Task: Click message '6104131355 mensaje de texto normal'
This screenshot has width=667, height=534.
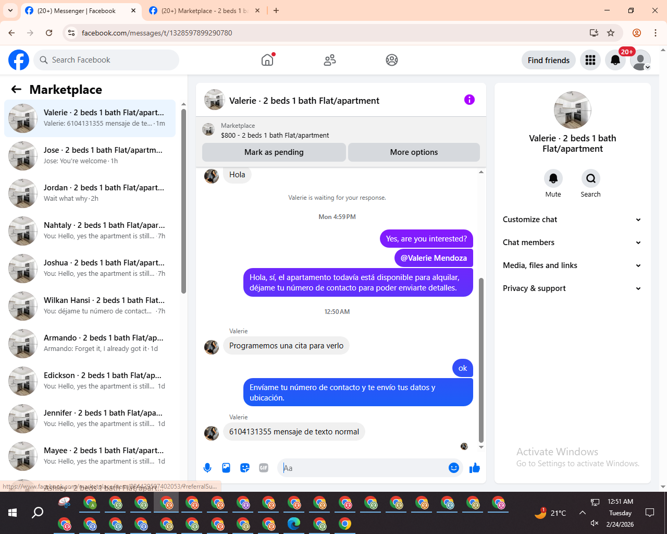Action: [x=294, y=432]
